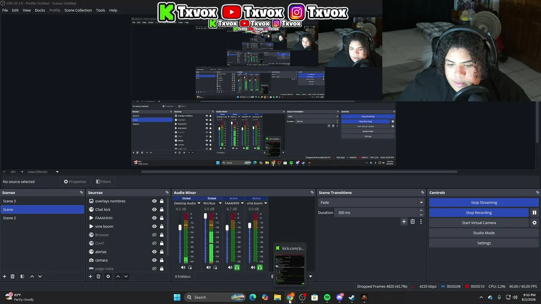Screen dimensions: 541x304
Task: Select Scene 3 in the Scenes list
Action: 42,201
